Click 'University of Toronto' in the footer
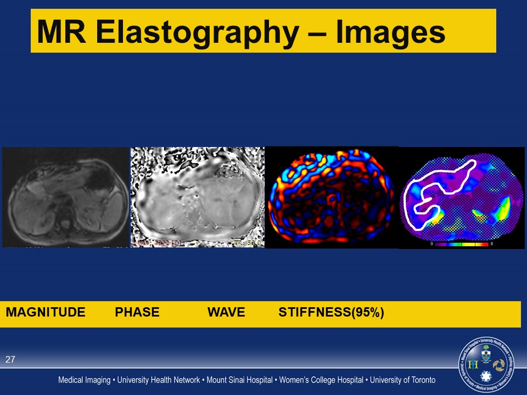527x395 pixels. (402, 380)
